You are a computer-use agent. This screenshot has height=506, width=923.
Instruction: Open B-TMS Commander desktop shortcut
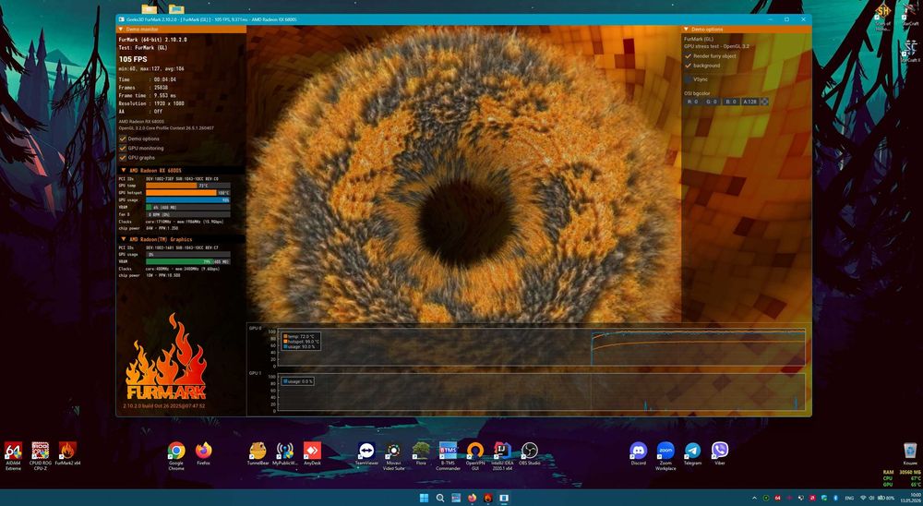coord(448,455)
